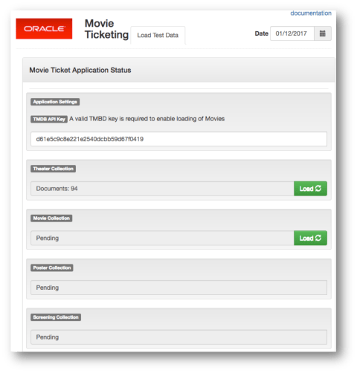Load the Movie Collection
The height and width of the screenshot is (373, 357).
point(310,239)
